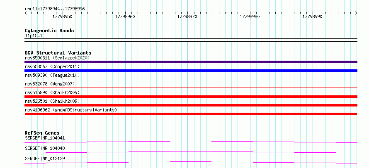Open variant nsv832078 (Wong2007) label
The width and height of the screenshot is (369, 168).
click(50, 84)
